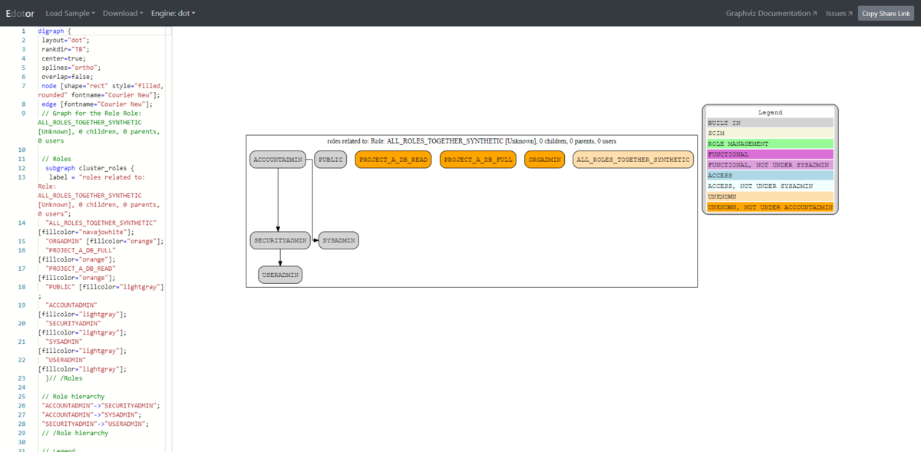
Task: Click the '// /Role hierarchy' comment line
Action: [74, 433]
